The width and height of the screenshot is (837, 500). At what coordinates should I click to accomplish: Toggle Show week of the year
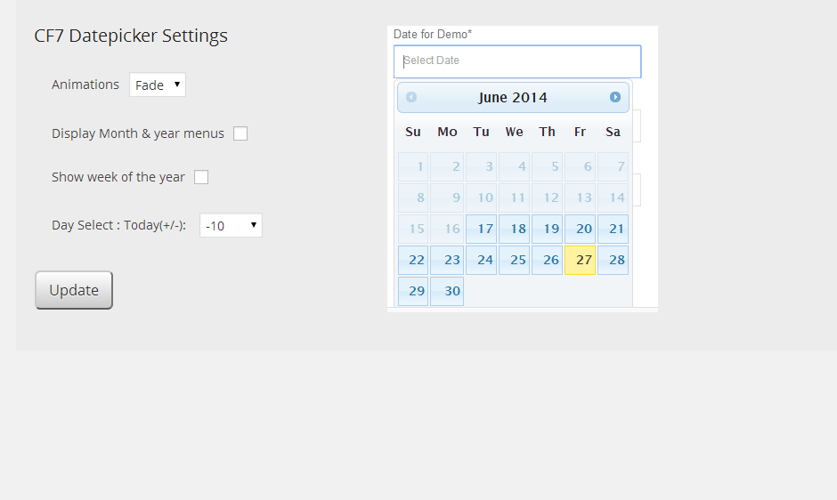pos(201,177)
